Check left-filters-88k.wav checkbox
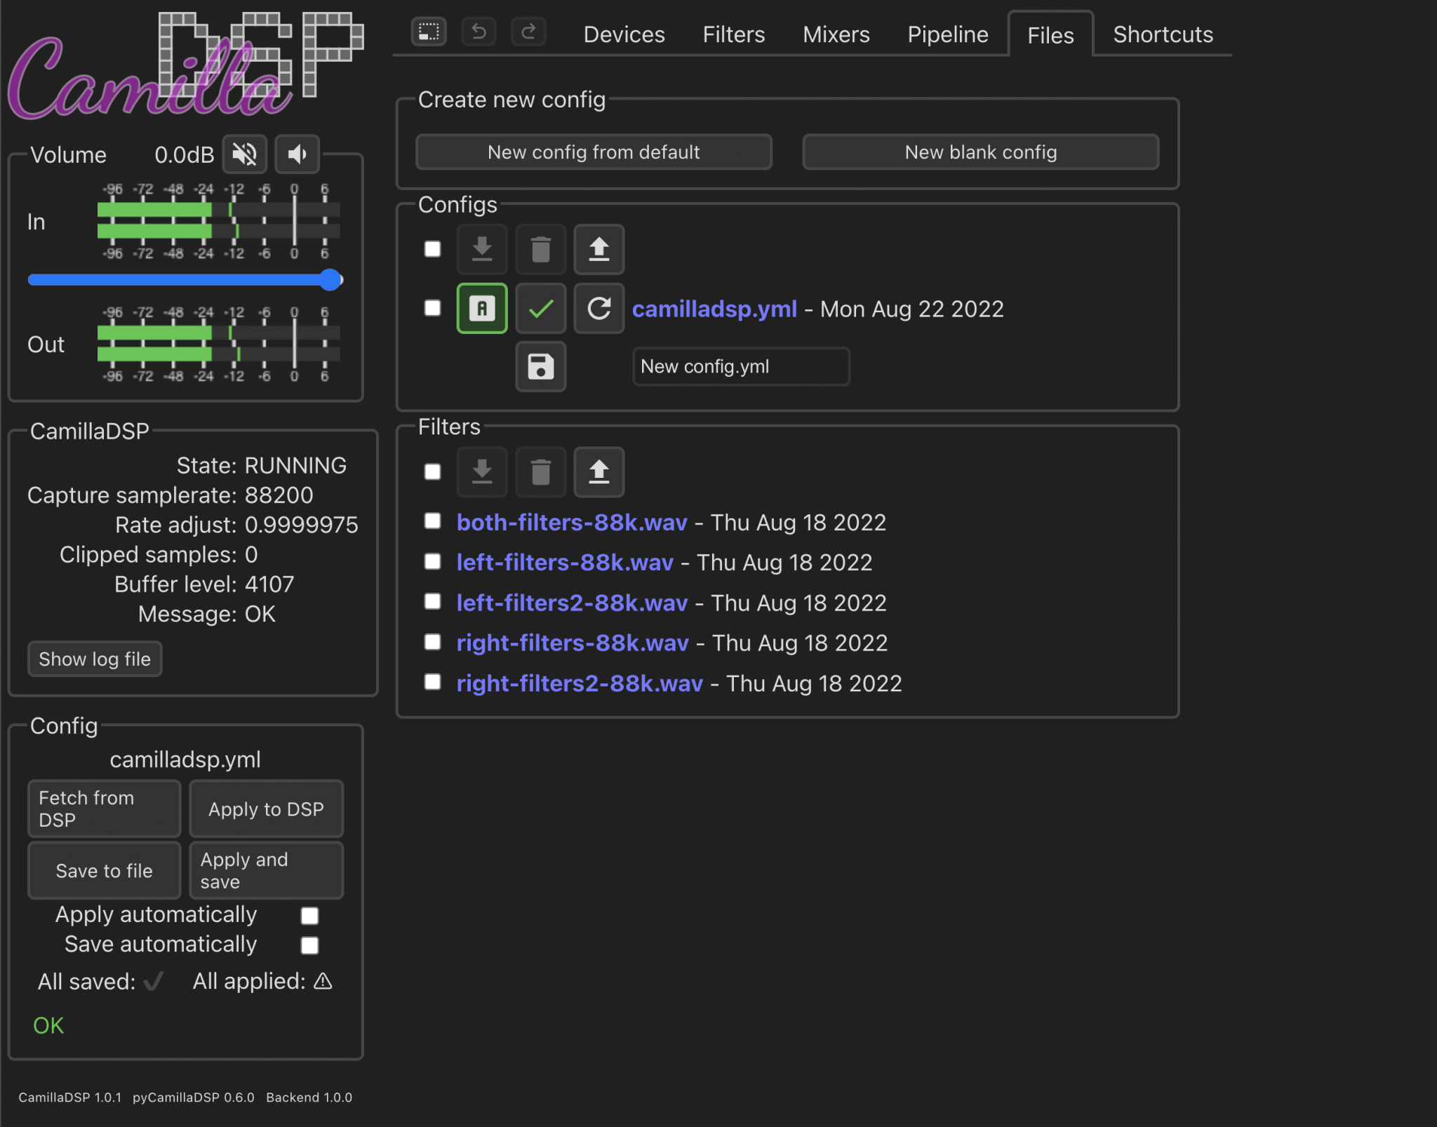The height and width of the screenshot is (1127, 1437). tap(433, 561)
